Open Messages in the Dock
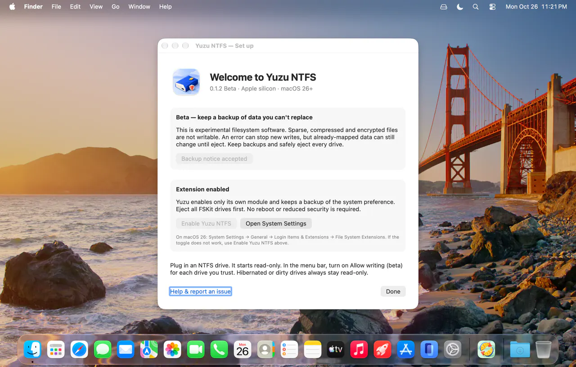 tap(103, 349)
